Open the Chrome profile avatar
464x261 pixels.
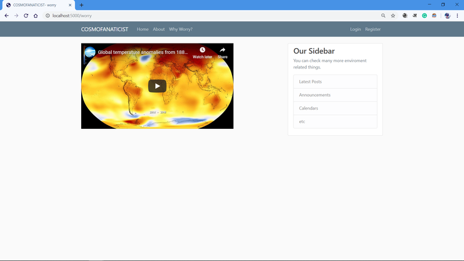point(447,16)
